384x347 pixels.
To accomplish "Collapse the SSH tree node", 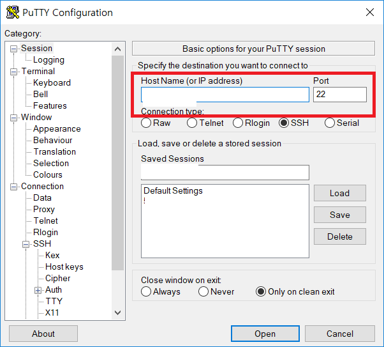I will (x=27, y=244).
